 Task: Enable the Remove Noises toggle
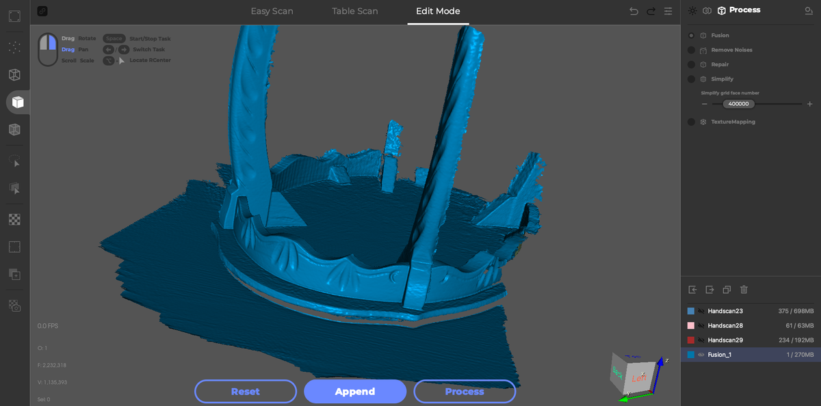(690, 50)
